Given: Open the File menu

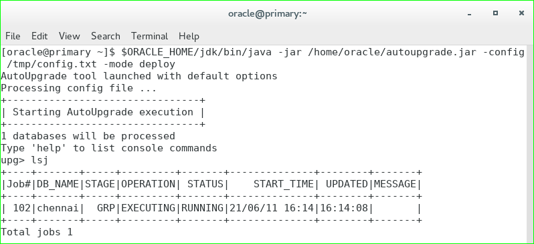Looking at the screenshot, I should coord(13,36).
